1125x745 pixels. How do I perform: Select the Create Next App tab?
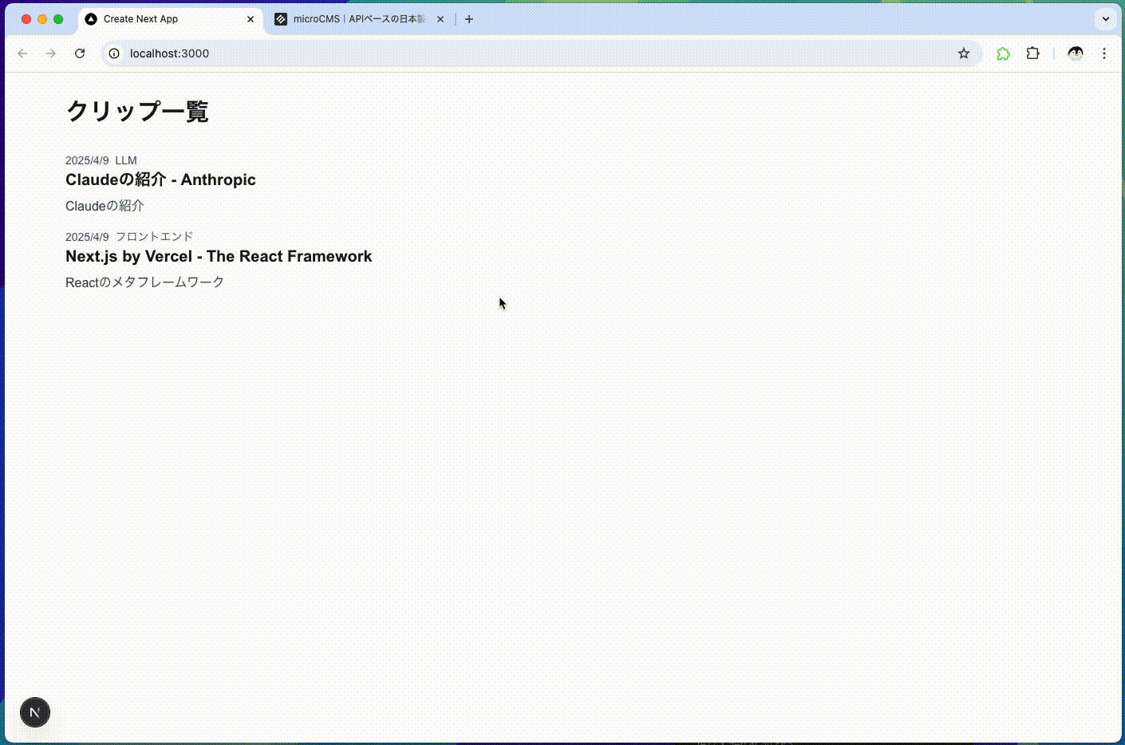point(160,19)
